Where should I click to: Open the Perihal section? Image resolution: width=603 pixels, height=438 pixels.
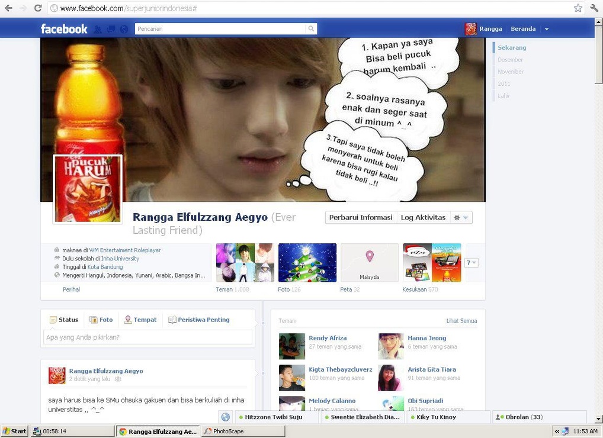[72, 289]
